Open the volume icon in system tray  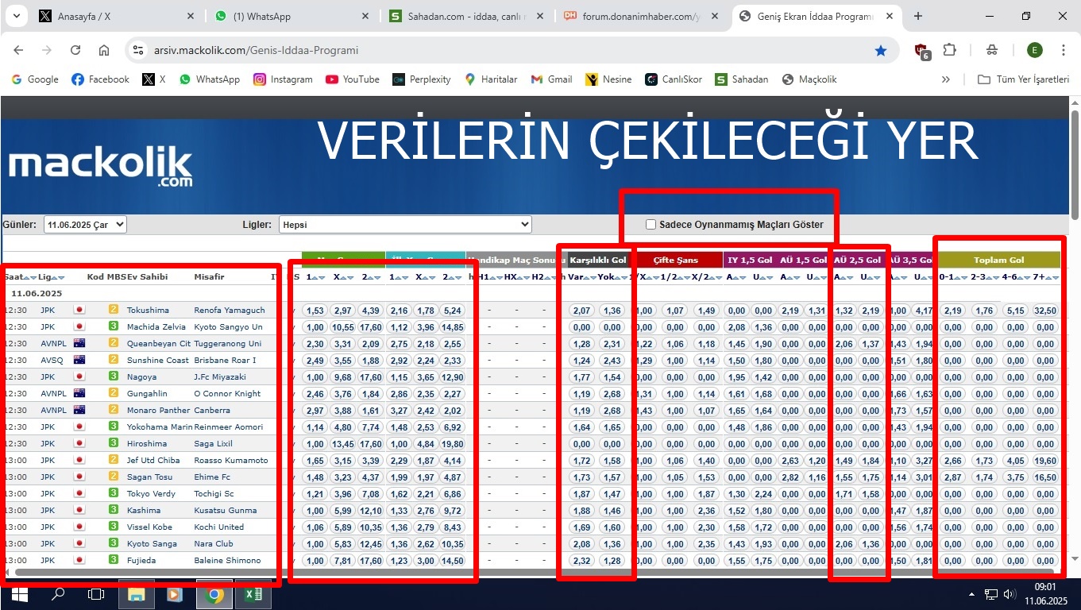coord(1010,594)
